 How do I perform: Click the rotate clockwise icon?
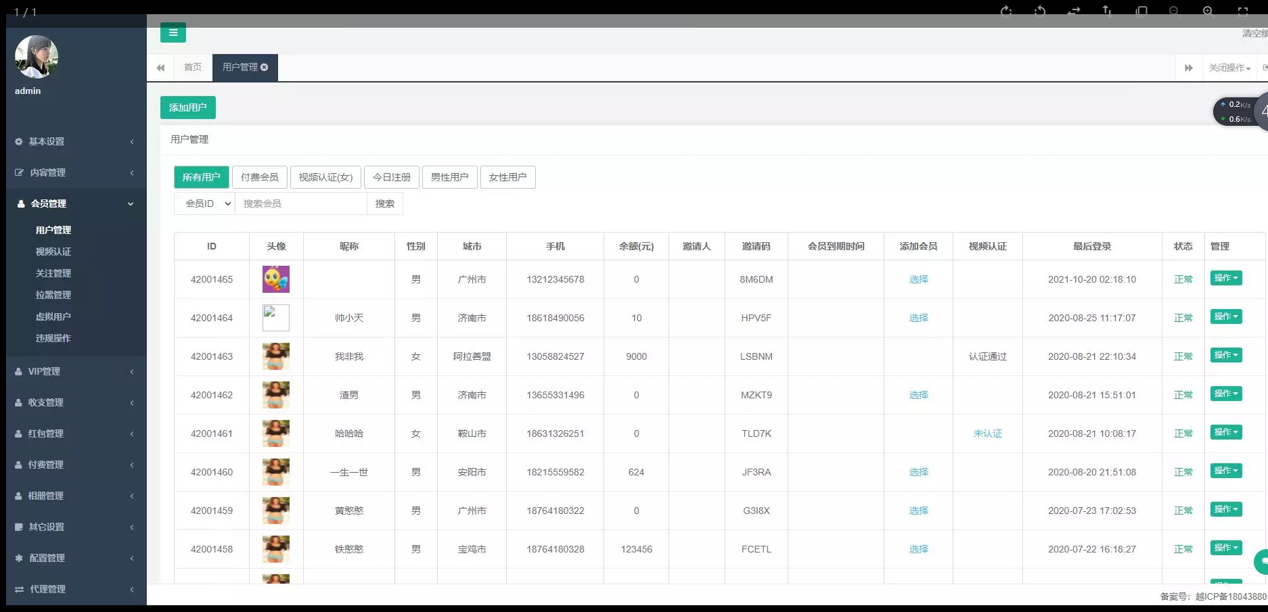tap(1006, 11)
